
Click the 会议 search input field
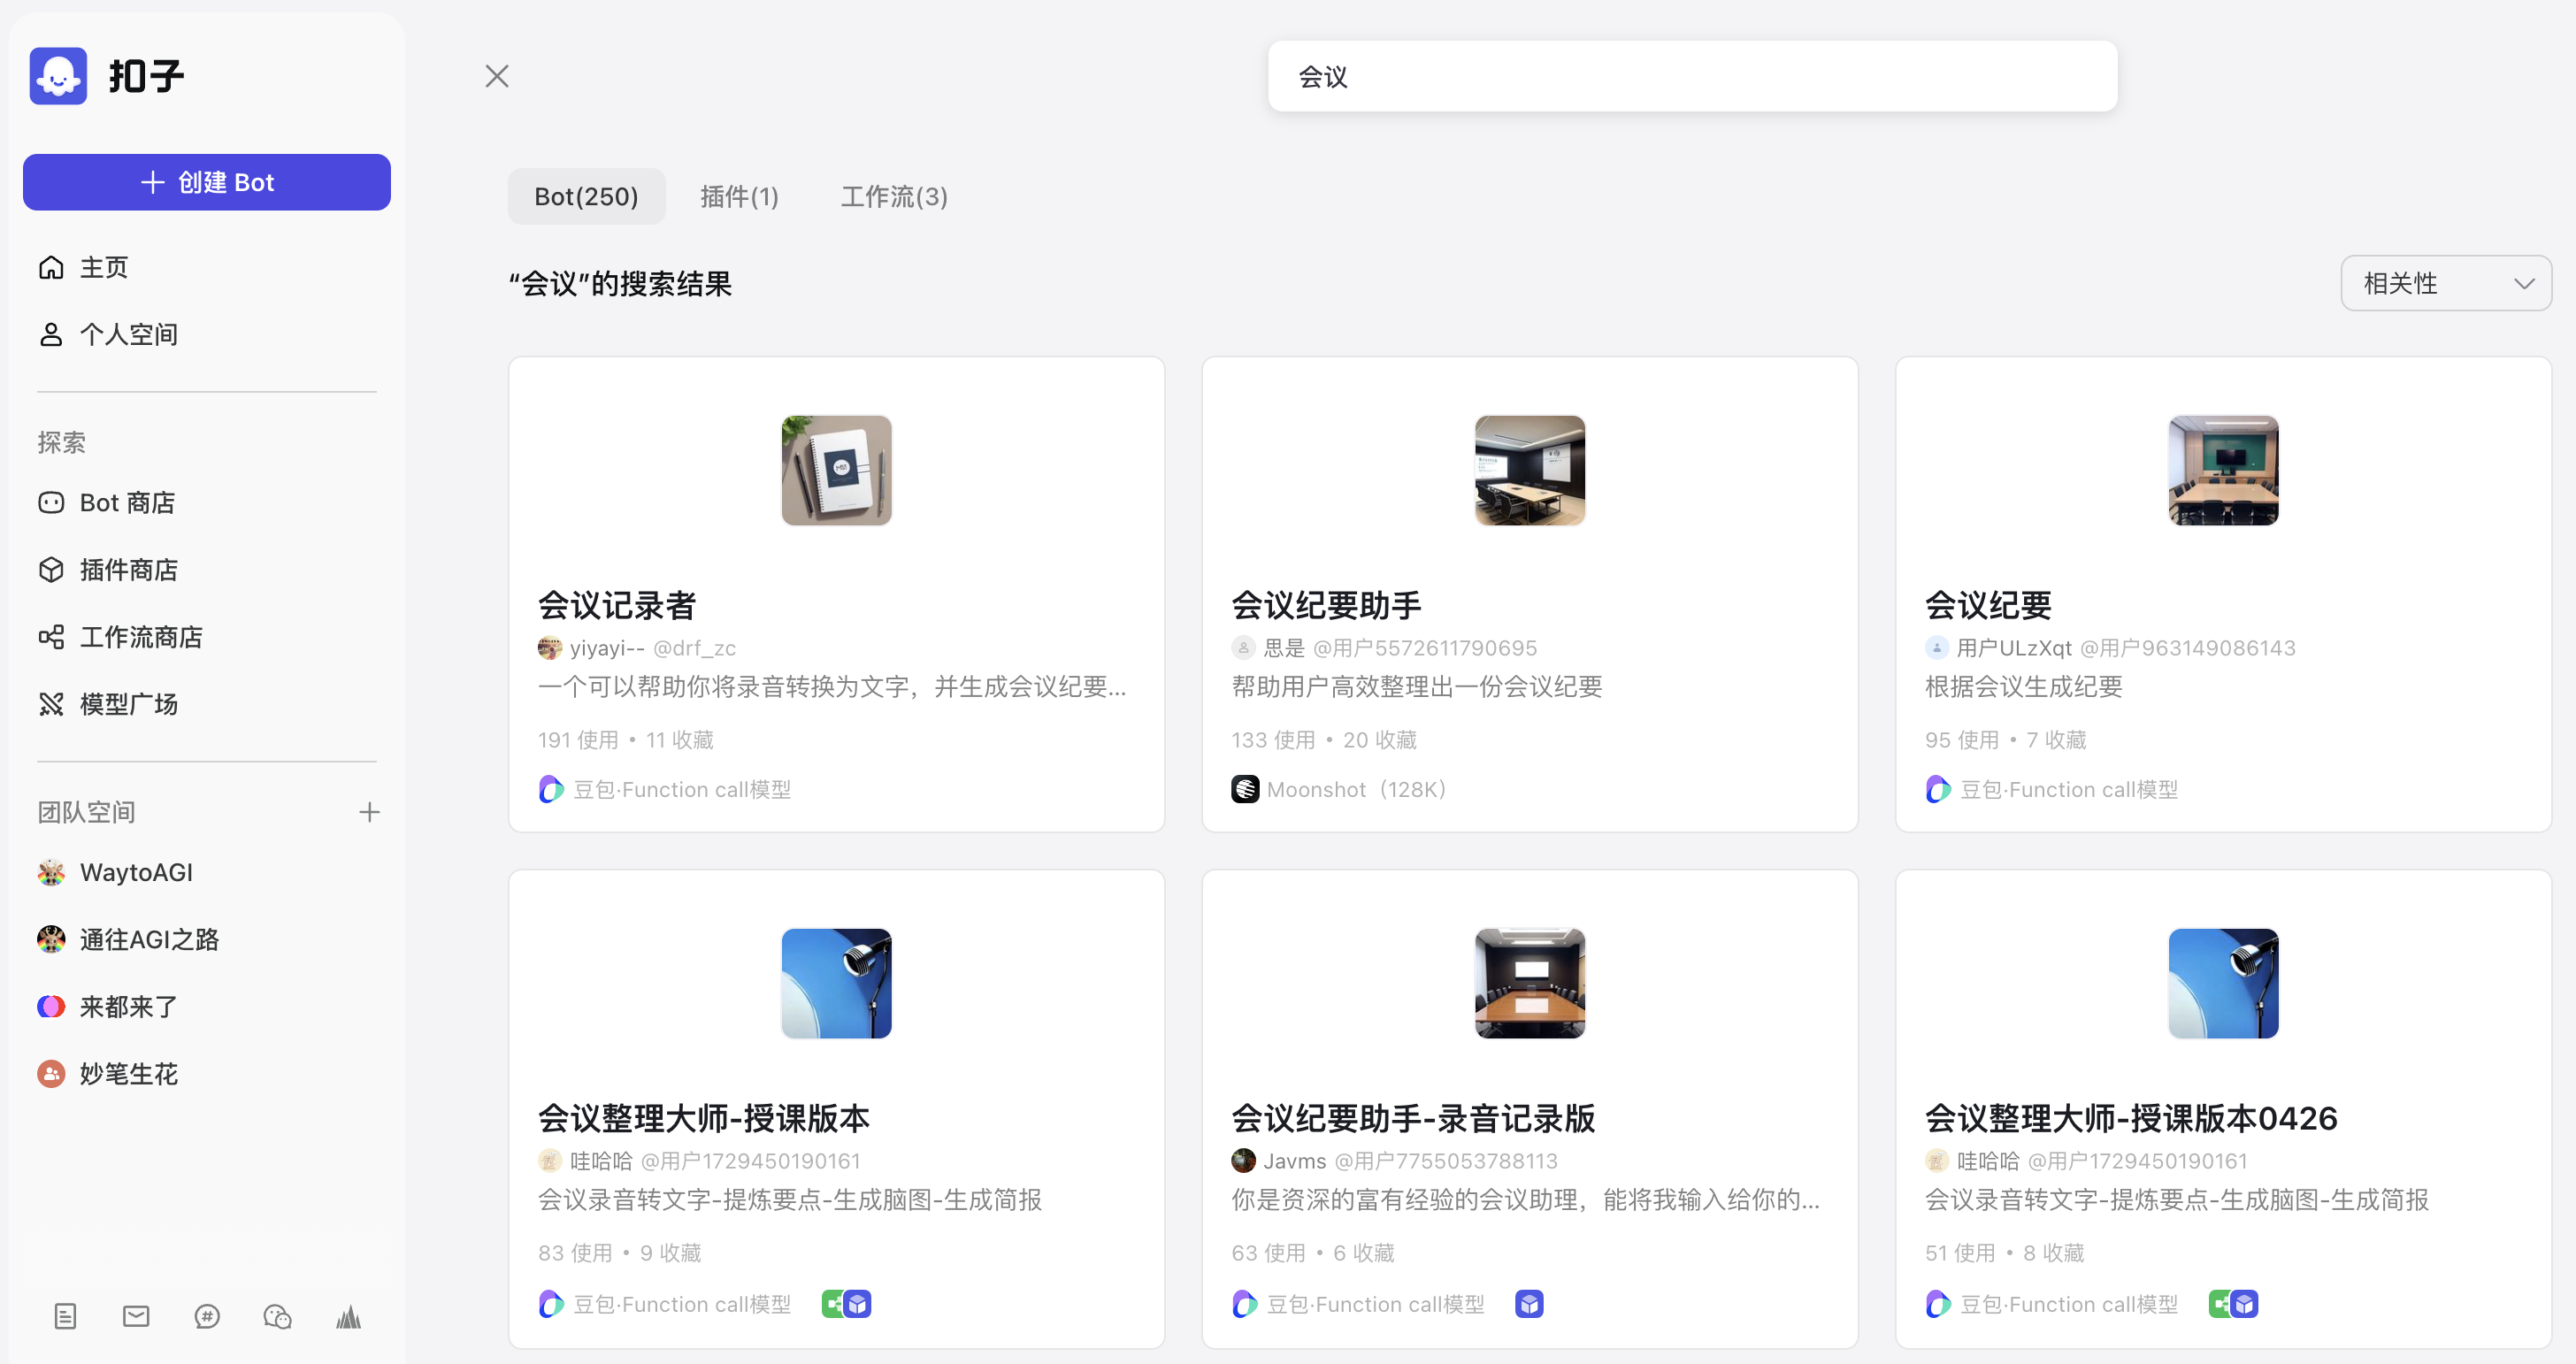[1692, 76]
